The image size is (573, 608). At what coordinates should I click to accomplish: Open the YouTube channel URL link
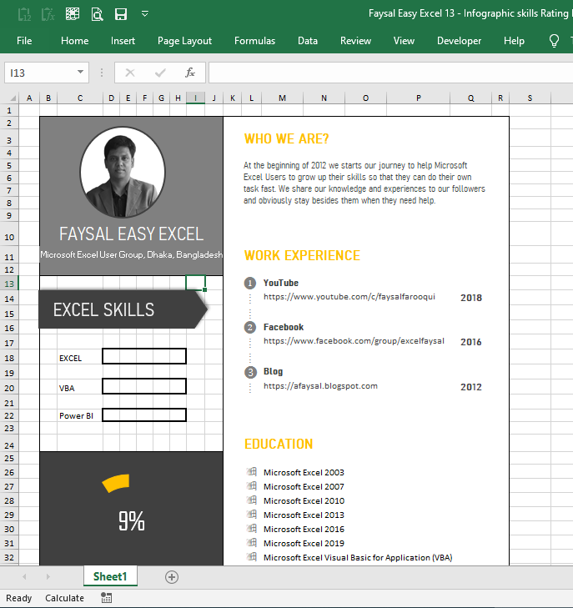coord(349,297)
